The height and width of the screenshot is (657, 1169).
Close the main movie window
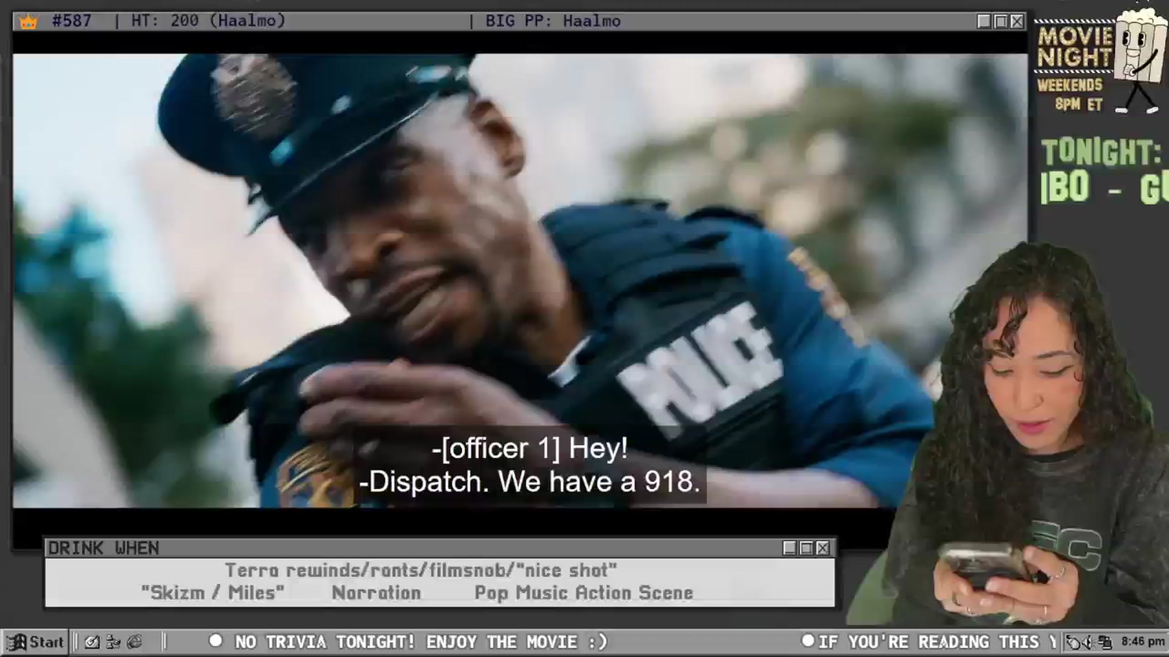1017,21
